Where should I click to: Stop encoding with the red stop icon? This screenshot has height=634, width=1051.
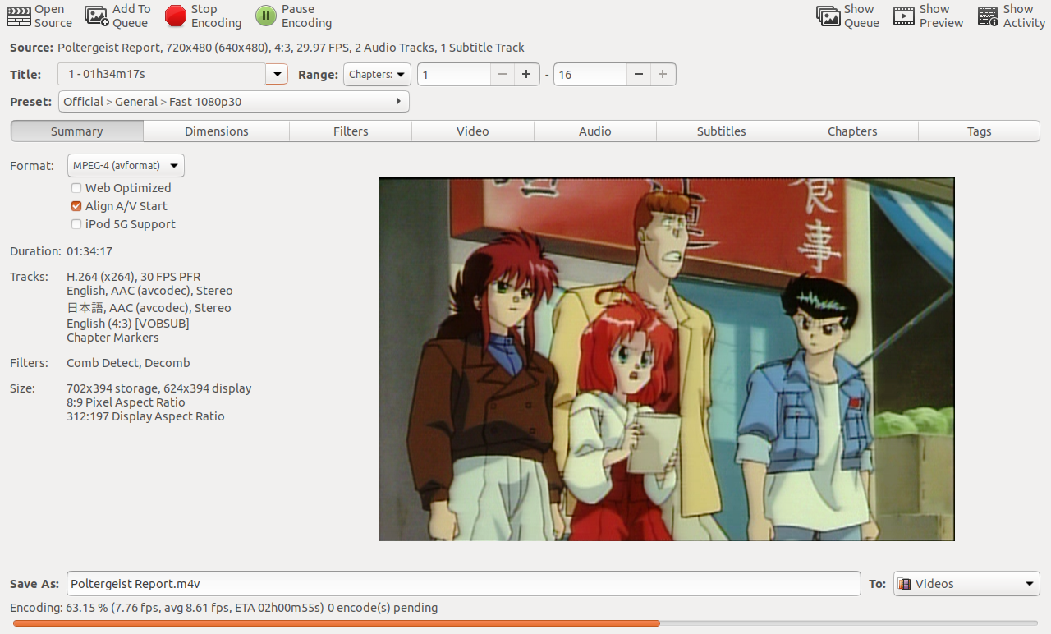point(176,16)
